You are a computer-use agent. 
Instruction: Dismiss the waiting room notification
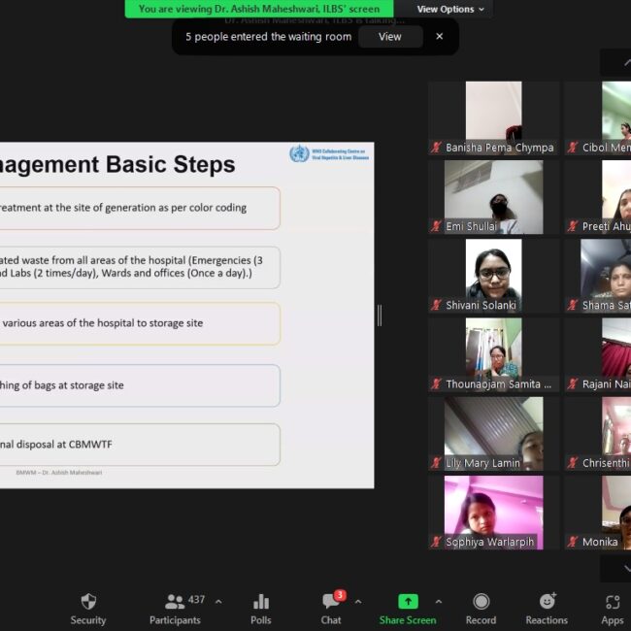coord(439,37)
